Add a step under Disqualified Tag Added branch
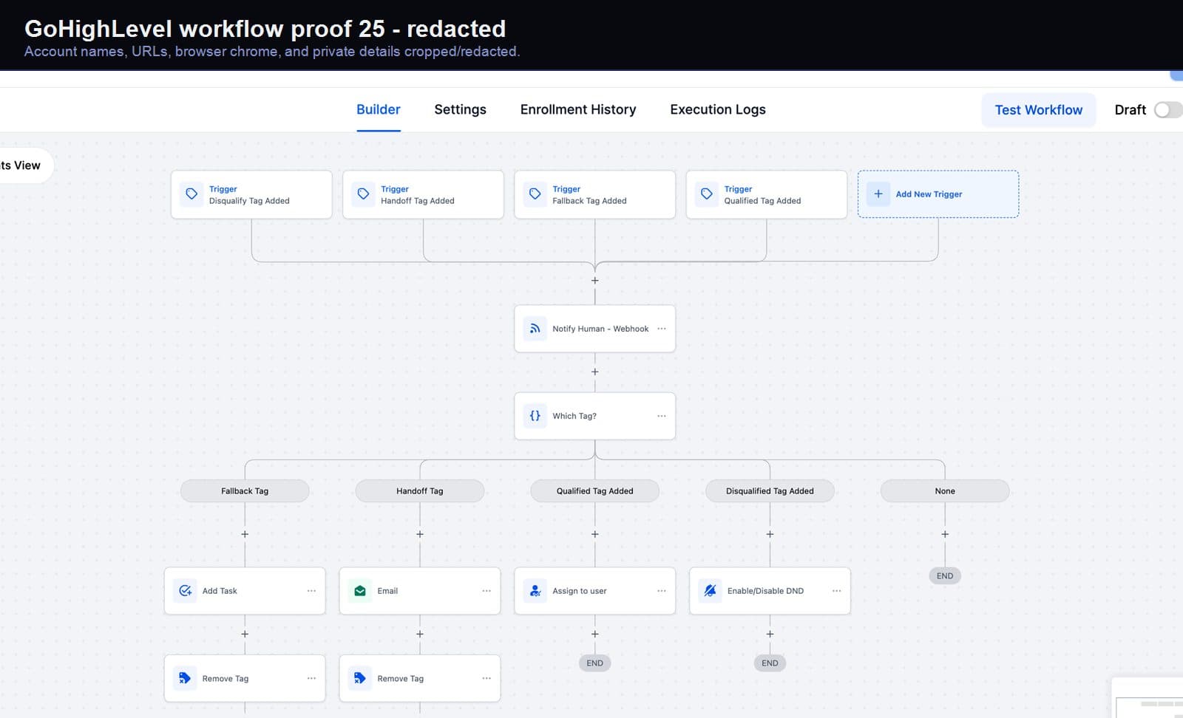 [770, 534]
